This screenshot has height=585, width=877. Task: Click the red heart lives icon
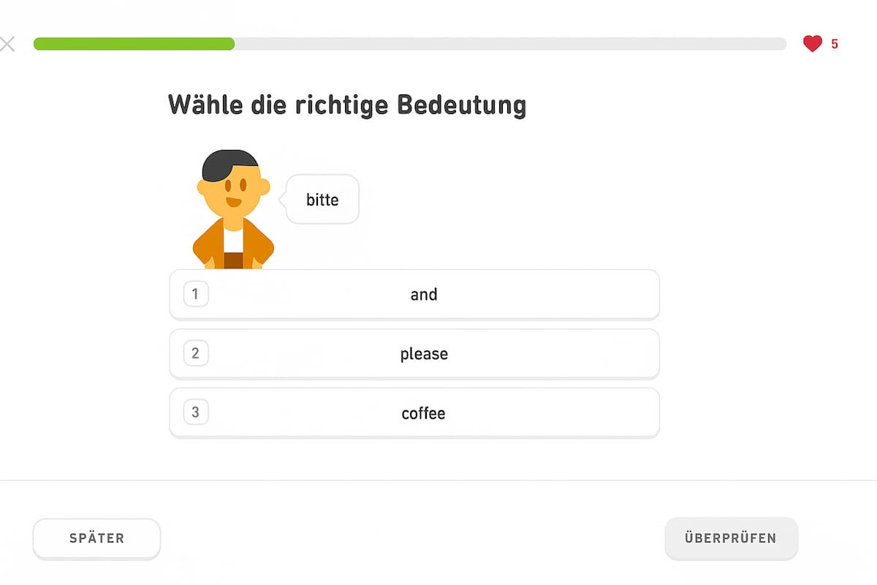[x=811, y=44]
